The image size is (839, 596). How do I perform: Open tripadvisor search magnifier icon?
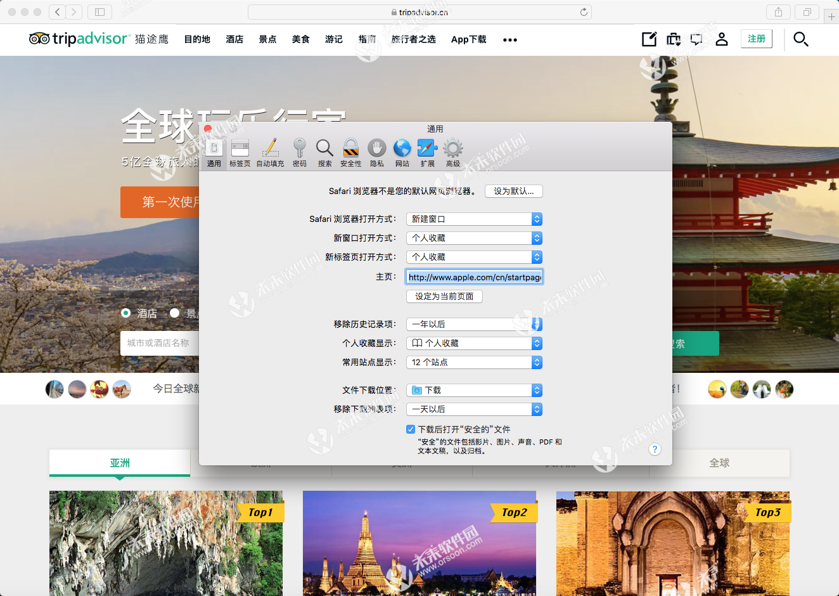801,39
